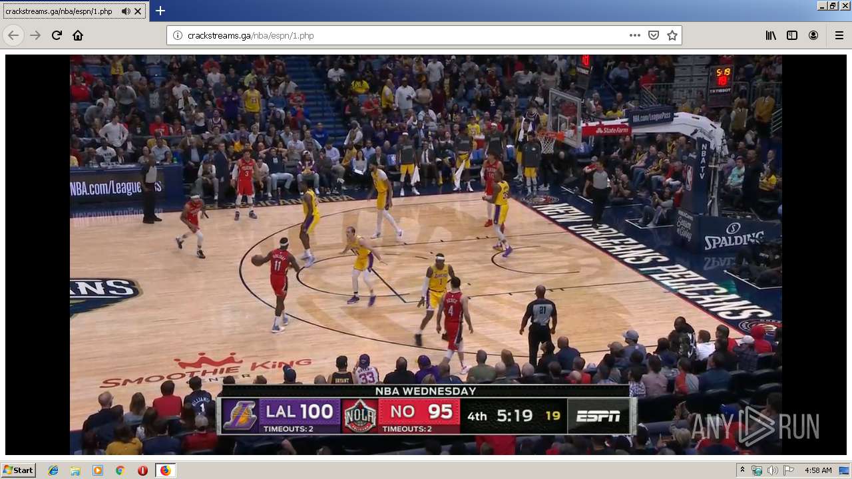Viewport: 852px width, 479px height.
Task: Restore down the browser window
Action: (x=832, y=5)
